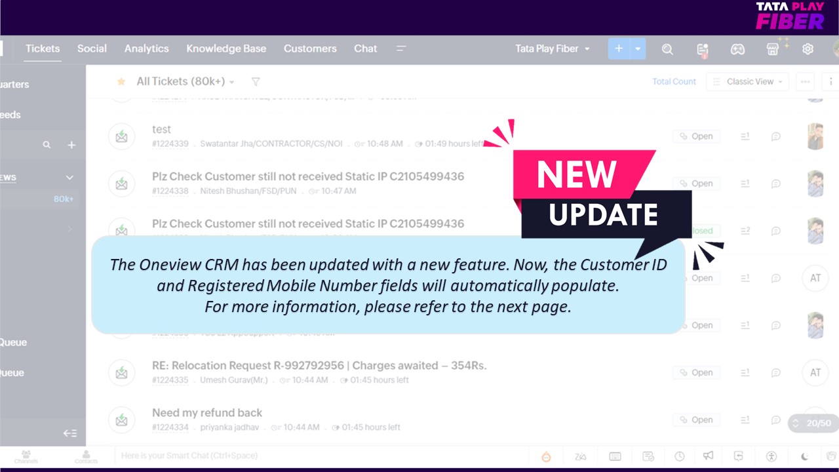Open the 'Need my refund back' ticket
839x472 pixels.
coord(207,412)
